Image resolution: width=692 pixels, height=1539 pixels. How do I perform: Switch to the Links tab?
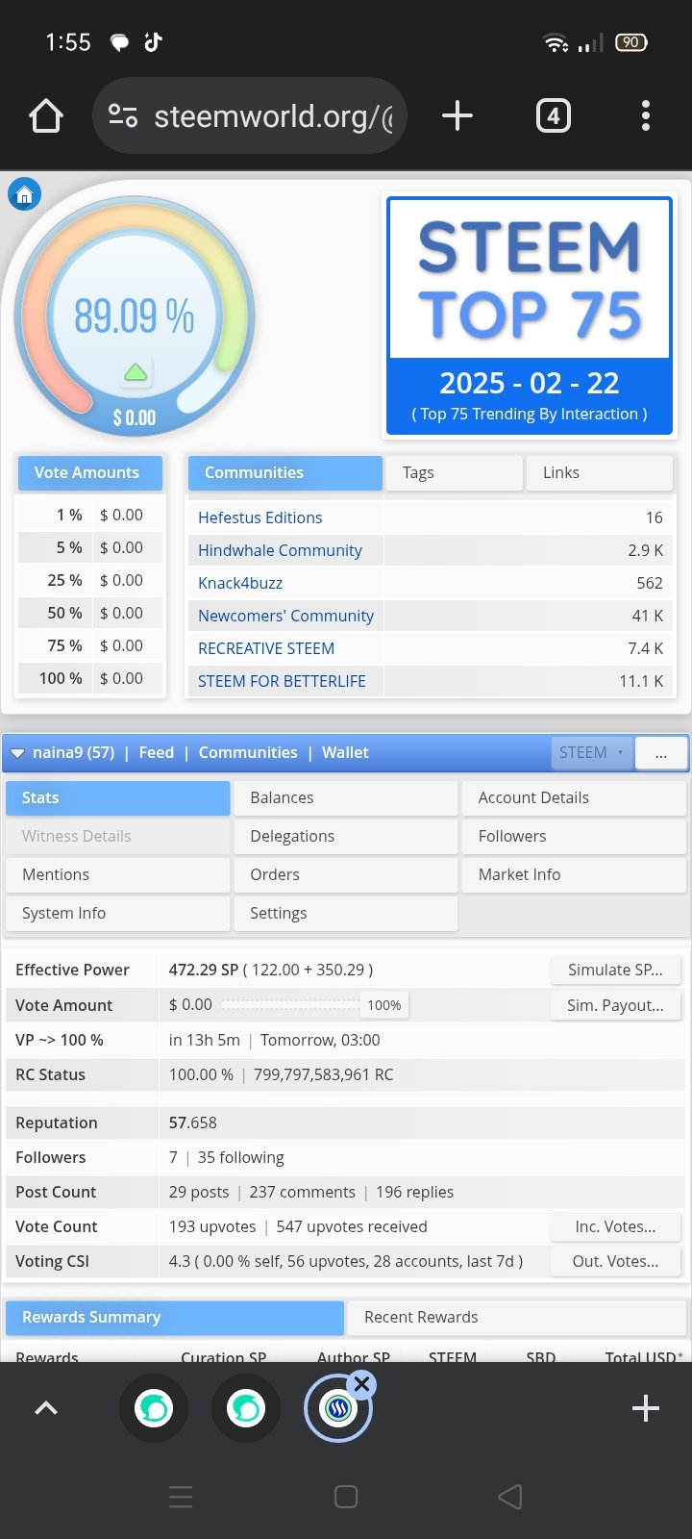[600, 472]
